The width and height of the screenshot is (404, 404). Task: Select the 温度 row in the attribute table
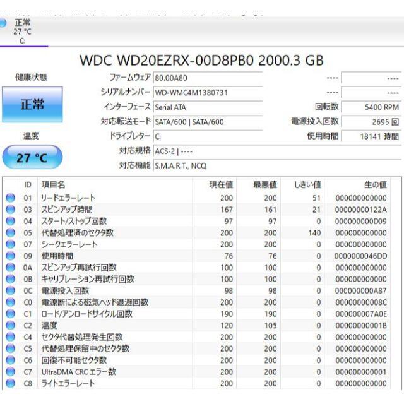pyautogui.click(x=197, y=326)
